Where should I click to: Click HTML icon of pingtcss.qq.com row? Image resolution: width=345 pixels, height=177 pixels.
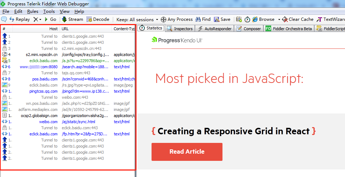4,91
